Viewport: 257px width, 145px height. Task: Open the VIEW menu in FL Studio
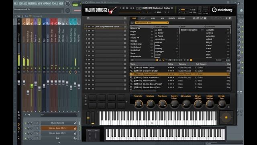click(x=40, y=4)
